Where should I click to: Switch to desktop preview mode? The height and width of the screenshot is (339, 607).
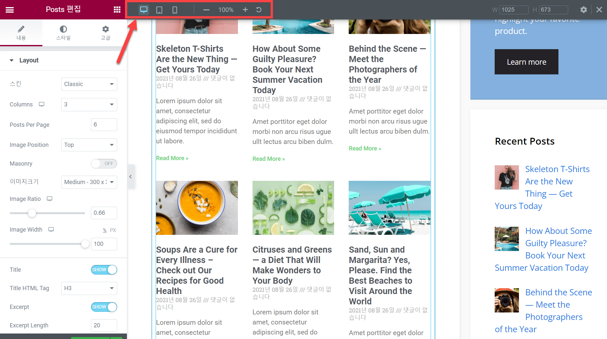coord(144,10)
